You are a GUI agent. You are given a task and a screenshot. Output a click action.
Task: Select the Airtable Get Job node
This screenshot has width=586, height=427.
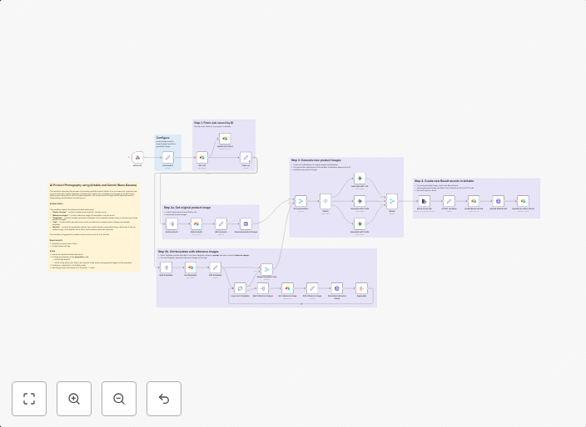(201, 157)
